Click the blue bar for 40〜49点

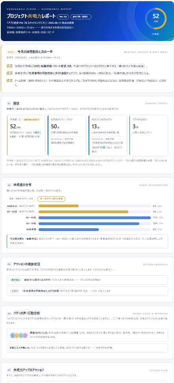click(x=94, y=218)
